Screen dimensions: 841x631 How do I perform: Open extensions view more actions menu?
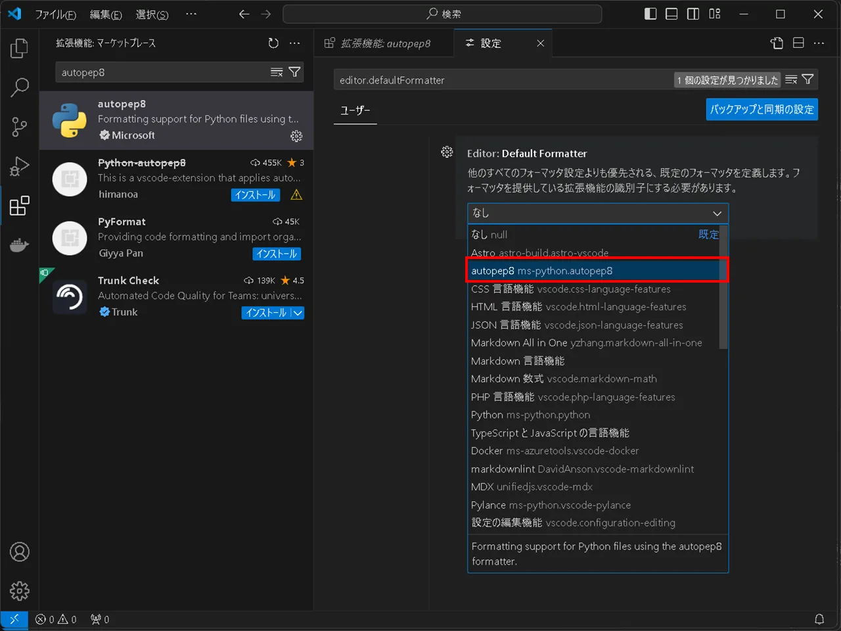[294, 43]
